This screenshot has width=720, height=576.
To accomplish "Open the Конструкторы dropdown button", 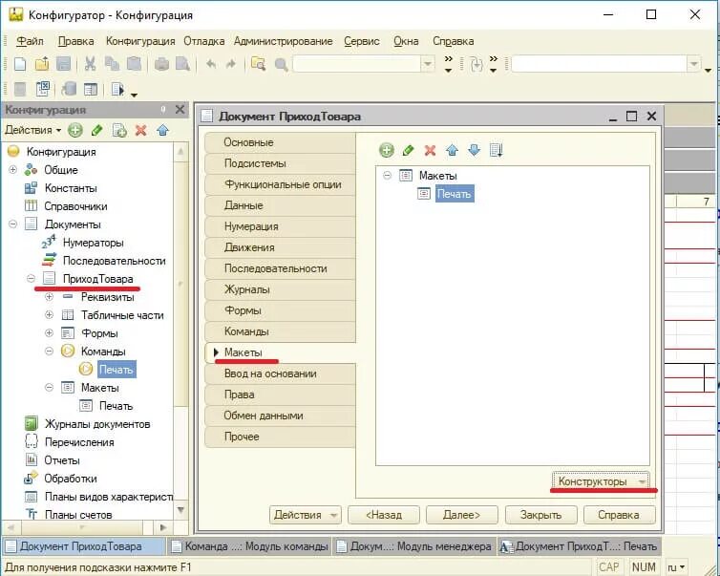I will click(601, 481).
